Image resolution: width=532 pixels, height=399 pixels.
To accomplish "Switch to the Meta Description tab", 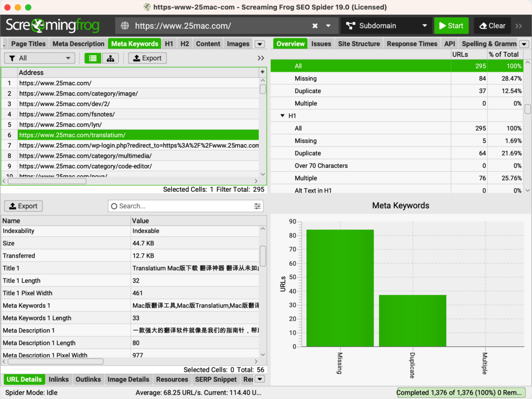I will click(x=78, y=44).
